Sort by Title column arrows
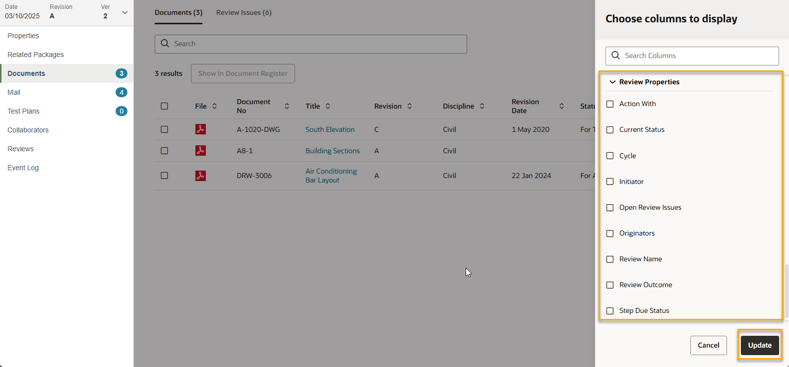789x367 pixels. [328, 106]
